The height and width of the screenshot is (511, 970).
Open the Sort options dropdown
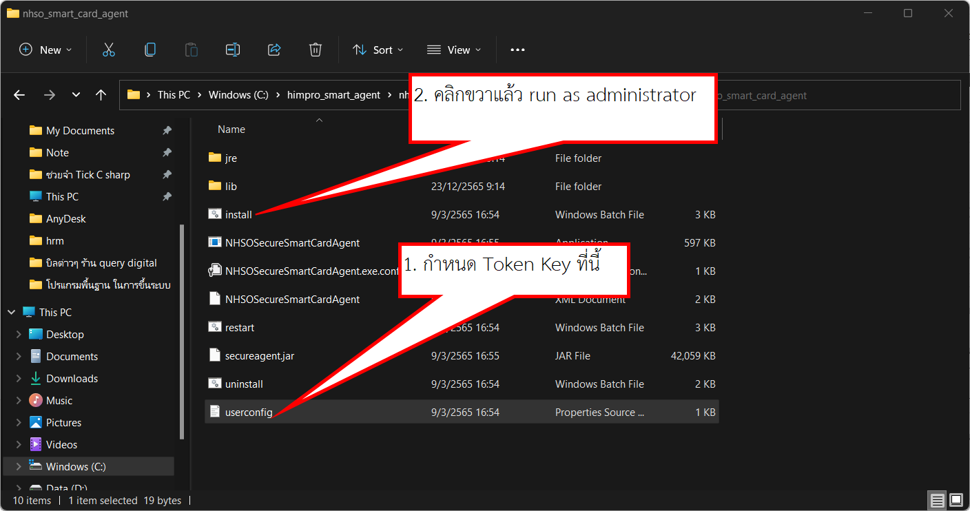click(378, 49)
